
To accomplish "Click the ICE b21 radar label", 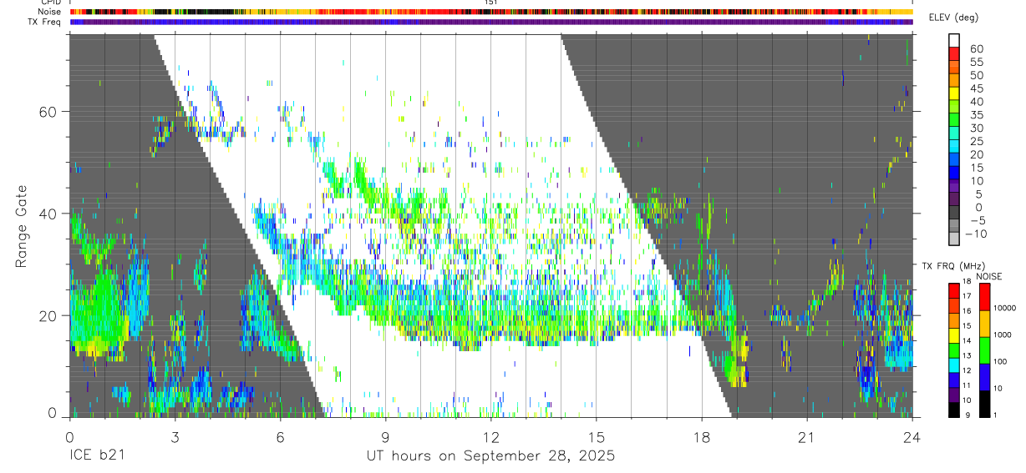I will [x=98, y=456].
